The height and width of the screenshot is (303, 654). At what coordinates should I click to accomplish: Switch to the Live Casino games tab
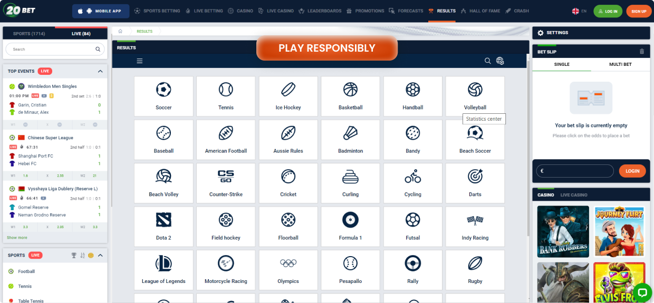coord(574,195)
